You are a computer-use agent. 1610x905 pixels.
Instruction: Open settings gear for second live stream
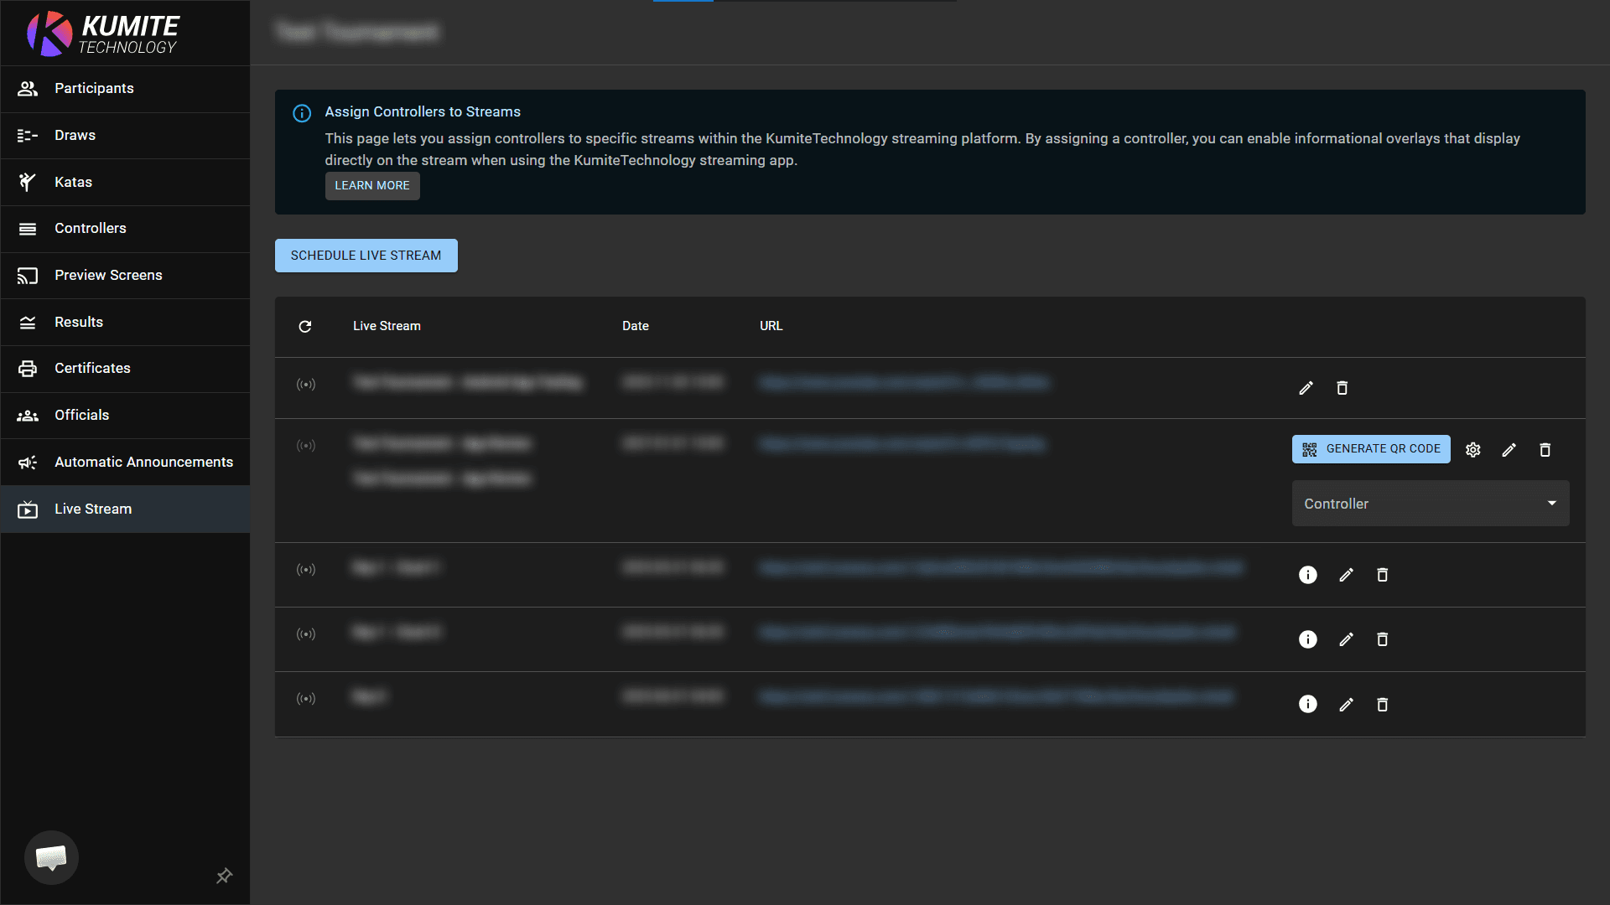point(1473,450)
